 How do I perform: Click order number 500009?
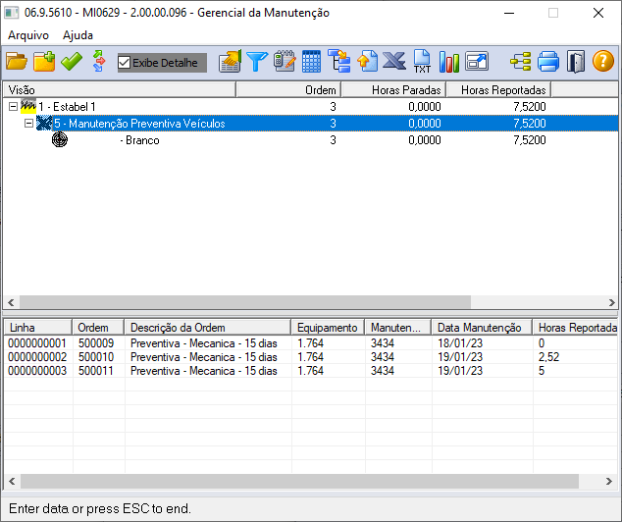pos(96,343)
